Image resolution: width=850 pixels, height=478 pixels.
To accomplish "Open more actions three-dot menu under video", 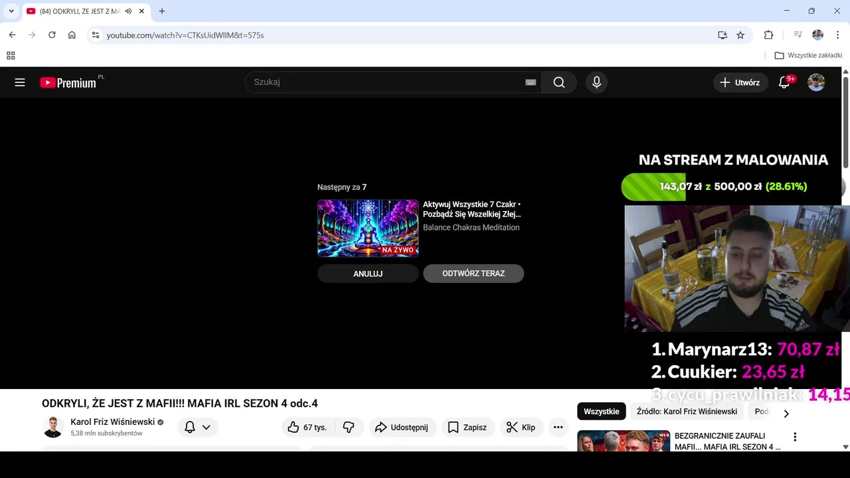I will (558, 428).
